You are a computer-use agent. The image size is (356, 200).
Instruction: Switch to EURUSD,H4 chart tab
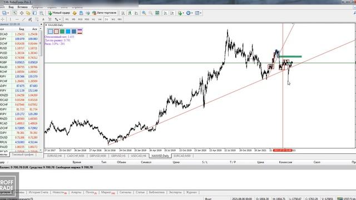click(55, 156)
